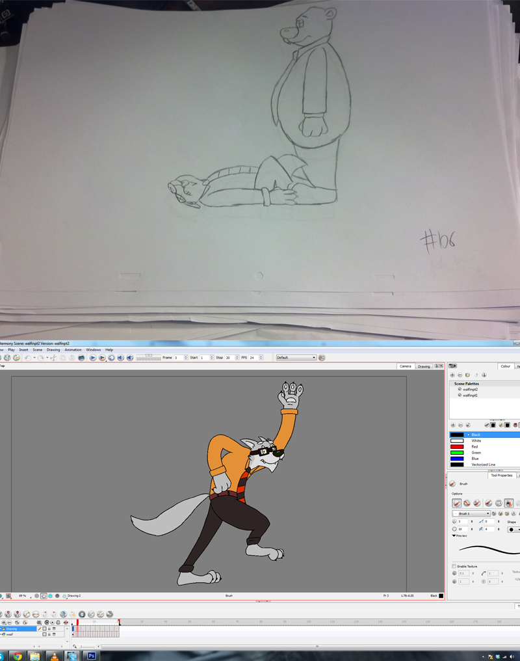This screenshot has width=520, height=661.
Task: Switch to the Drawing view tab
Action: click(424, 366)
